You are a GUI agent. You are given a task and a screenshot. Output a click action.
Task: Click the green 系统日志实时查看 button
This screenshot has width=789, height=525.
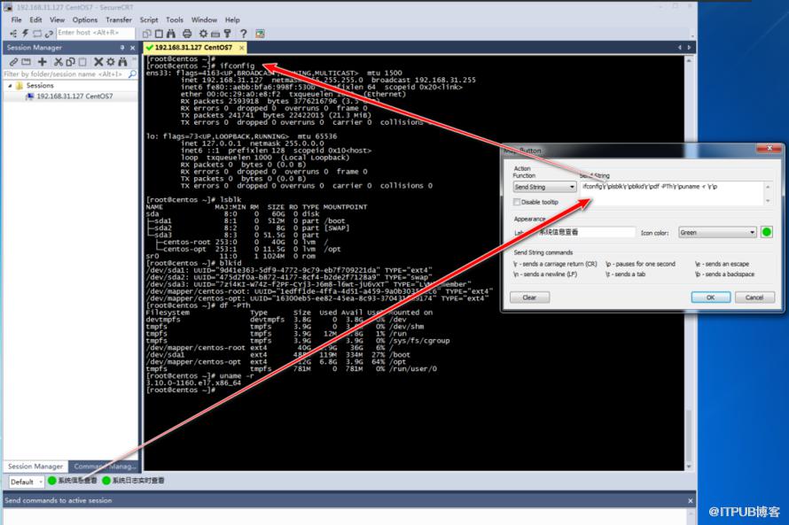pos(133,481)
